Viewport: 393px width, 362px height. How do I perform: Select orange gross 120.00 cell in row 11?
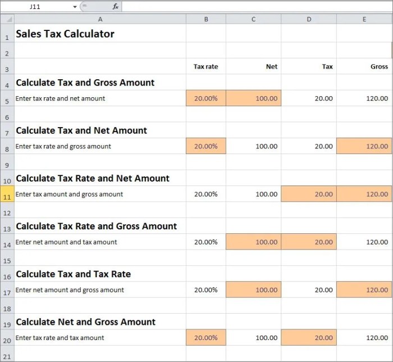[364, 194]
